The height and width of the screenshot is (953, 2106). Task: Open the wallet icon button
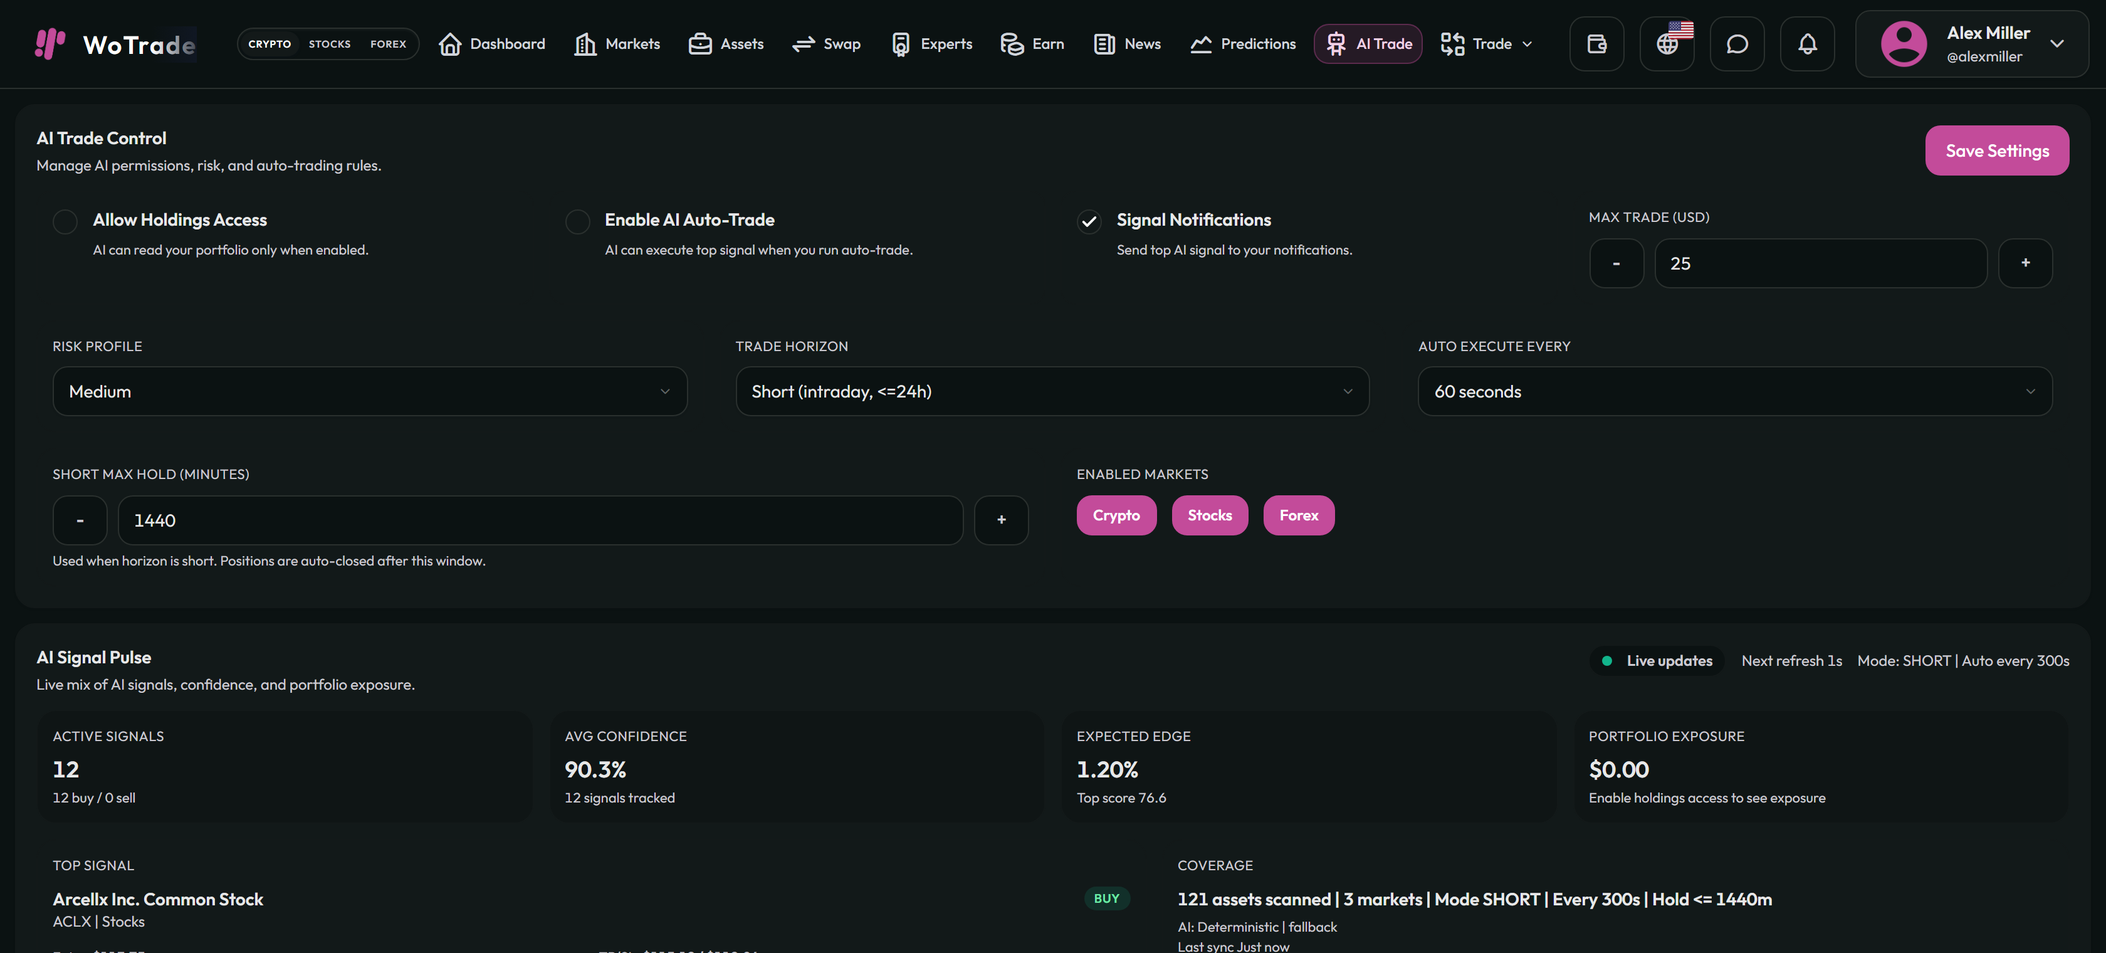[x=1596, y=44]
